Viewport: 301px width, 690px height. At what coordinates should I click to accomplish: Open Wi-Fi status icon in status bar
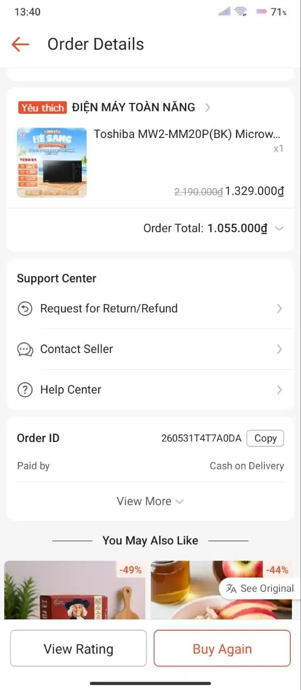(x=241, y=11)
